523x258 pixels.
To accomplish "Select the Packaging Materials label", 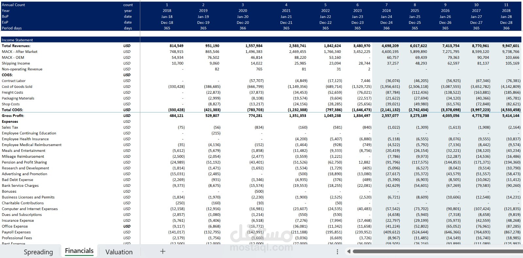I will pos(18,98).
